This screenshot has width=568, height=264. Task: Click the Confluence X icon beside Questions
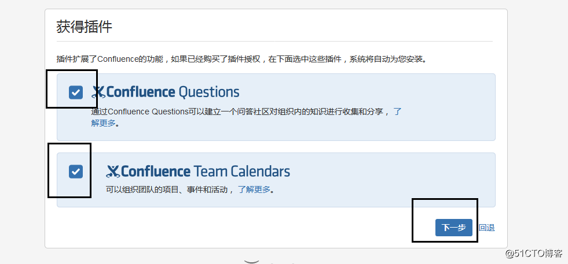tap(98, 92)
